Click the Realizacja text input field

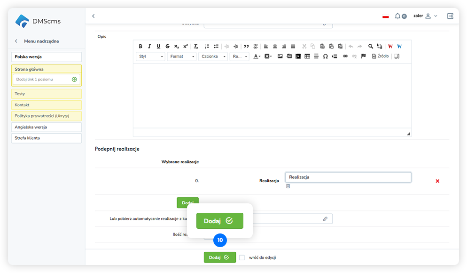pyautogui.click(x=348, y=177)
